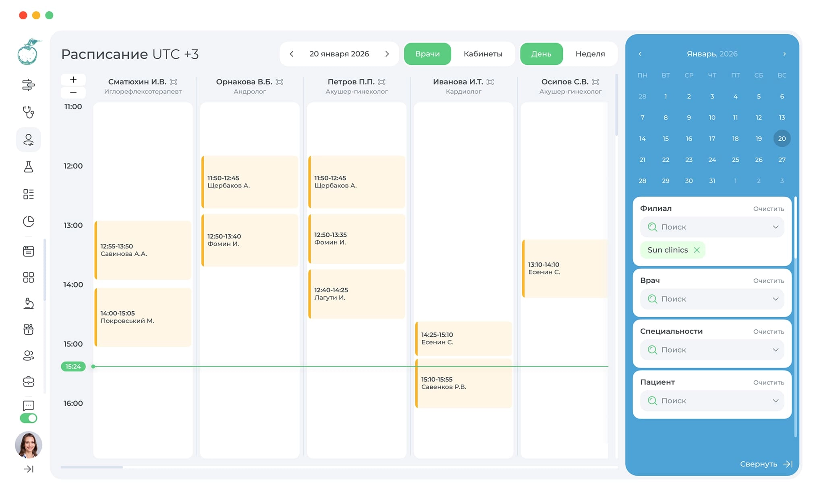Expand the Пациент filter dropdown
The height and width of the screenshot is (491, 819).
[x=775, y=401]
